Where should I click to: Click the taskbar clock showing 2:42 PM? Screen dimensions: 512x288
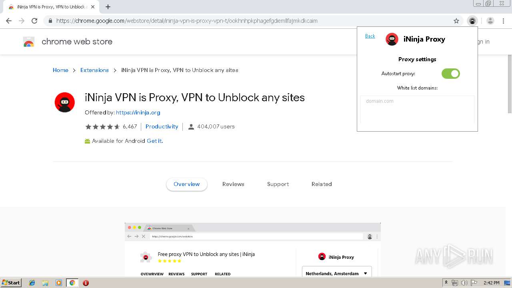coord(491,283)
